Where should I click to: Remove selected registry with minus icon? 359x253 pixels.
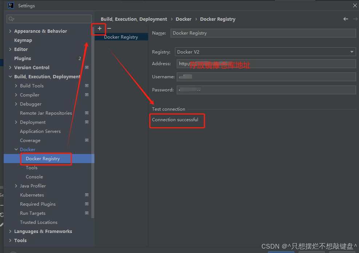coord(109,28)
